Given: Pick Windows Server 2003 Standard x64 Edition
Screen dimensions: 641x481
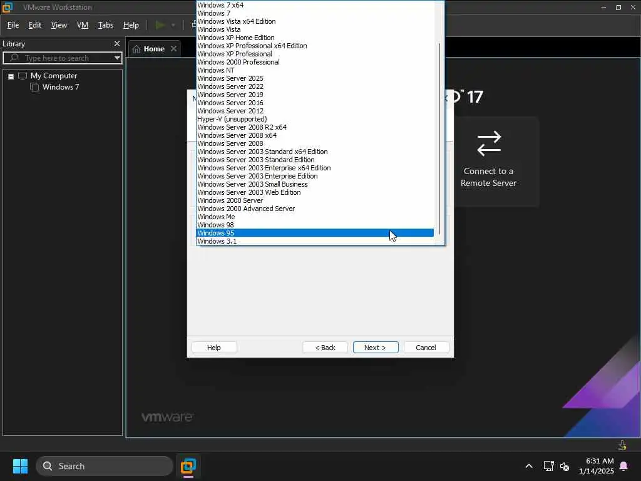Looking at the screenshot, I should tap(315, 152).
